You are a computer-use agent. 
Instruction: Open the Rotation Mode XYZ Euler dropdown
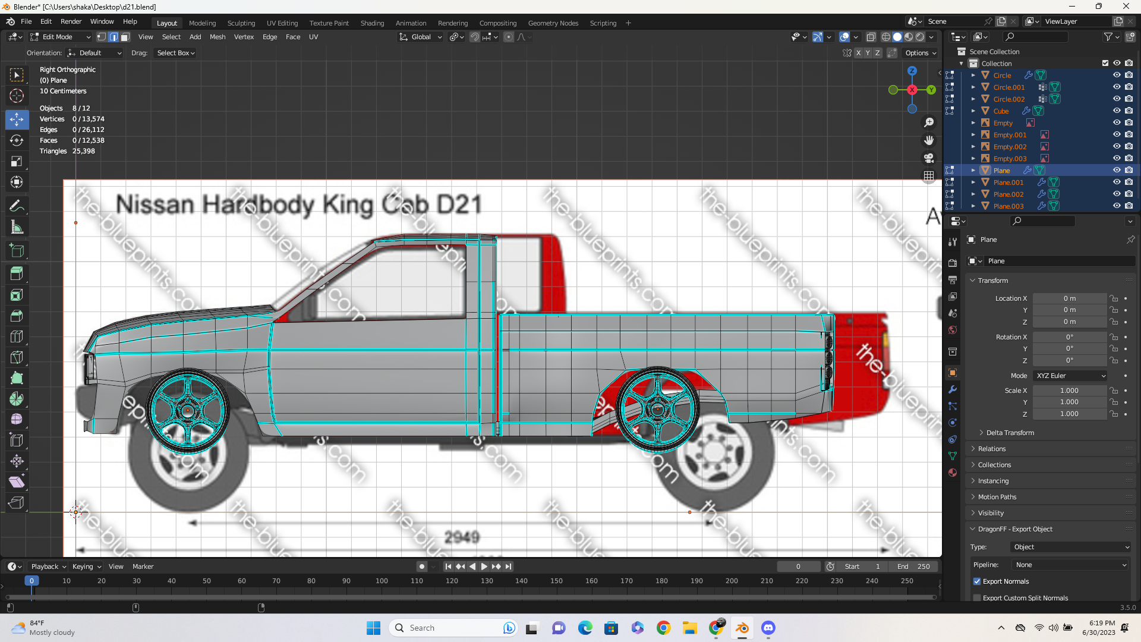[1070, 376]
